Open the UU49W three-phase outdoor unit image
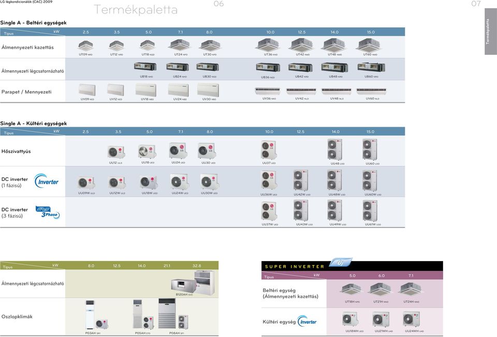The height and width of the screenshot is (337, 497). click(335, 210)
